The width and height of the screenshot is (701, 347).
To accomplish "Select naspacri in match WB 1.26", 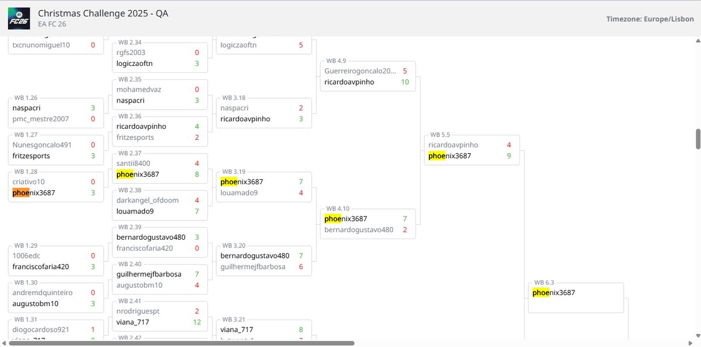I will pos(26,108).
